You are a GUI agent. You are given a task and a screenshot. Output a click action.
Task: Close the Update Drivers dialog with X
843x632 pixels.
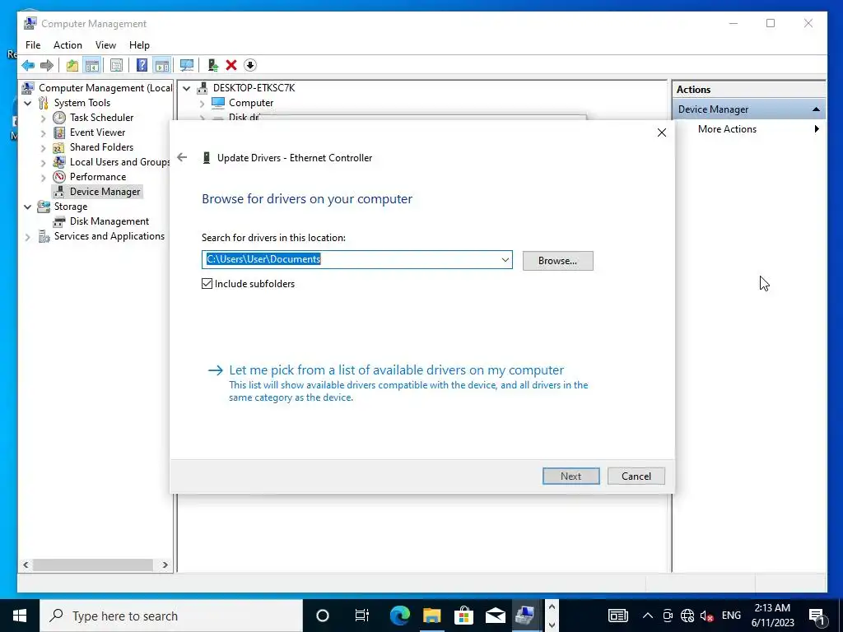tap(662, 132)
